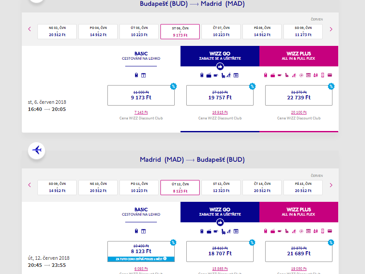Viewport: 365px width, 274px height.
Task: Click the percent discount badge on 9 173 Ft
Action: click(173, 86)
